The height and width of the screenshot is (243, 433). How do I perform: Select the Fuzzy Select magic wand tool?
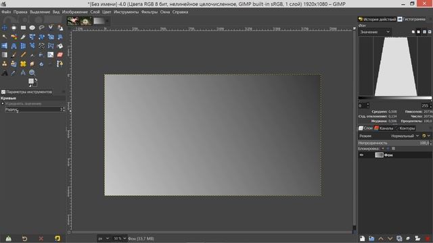click(x=5, y=36)
